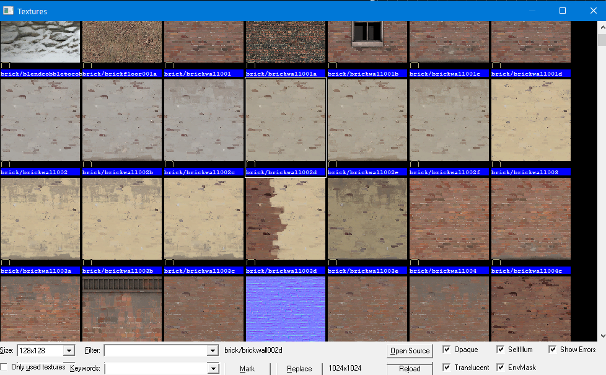Select the brick/brickwall002d texture thumbnail
The image size is (606, 375).
pyautogui.click(x=286, y=120)
